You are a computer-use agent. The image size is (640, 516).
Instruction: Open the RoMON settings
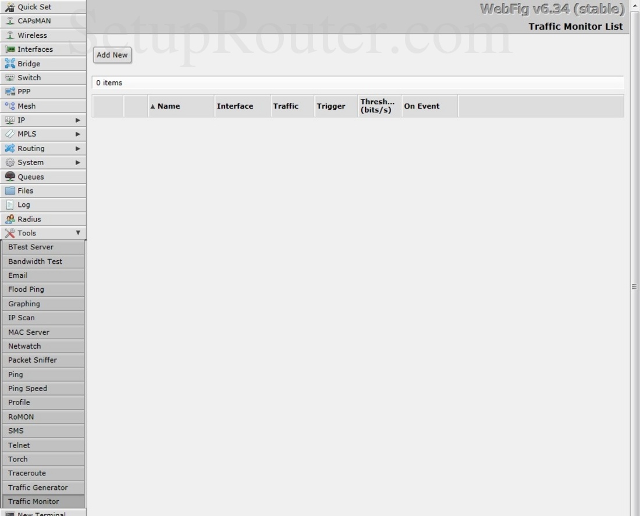(x=43, y=417)
